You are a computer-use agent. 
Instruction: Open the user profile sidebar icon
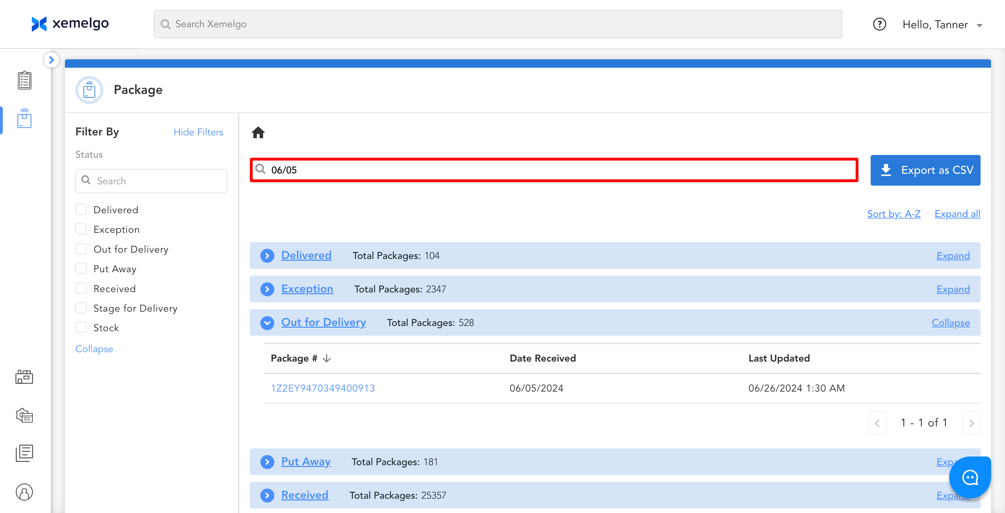pyautogui.click(x=24, y=492)
